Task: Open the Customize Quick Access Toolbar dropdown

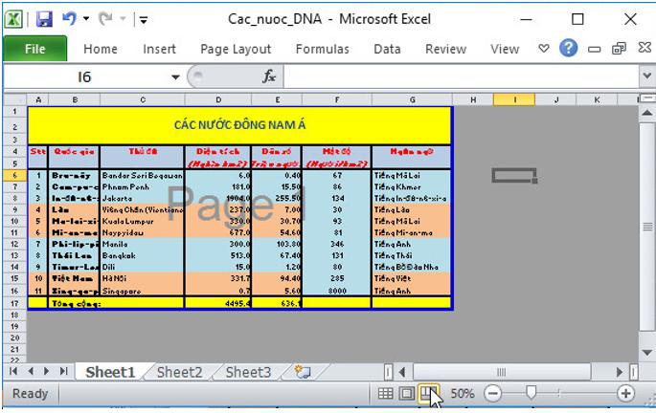Action: [143, 18]
